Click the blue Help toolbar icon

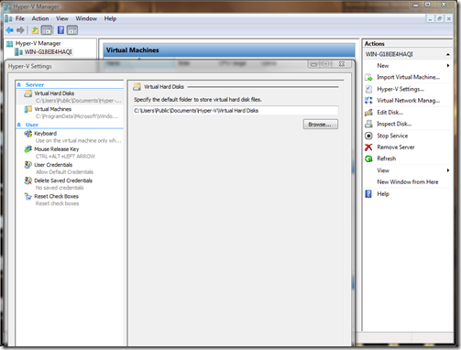tap(60, 30)
